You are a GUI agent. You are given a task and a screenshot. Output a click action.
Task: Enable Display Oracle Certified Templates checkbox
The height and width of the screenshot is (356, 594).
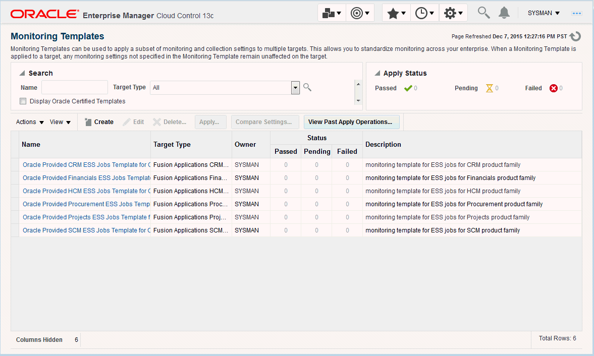(x=23, y=101)
